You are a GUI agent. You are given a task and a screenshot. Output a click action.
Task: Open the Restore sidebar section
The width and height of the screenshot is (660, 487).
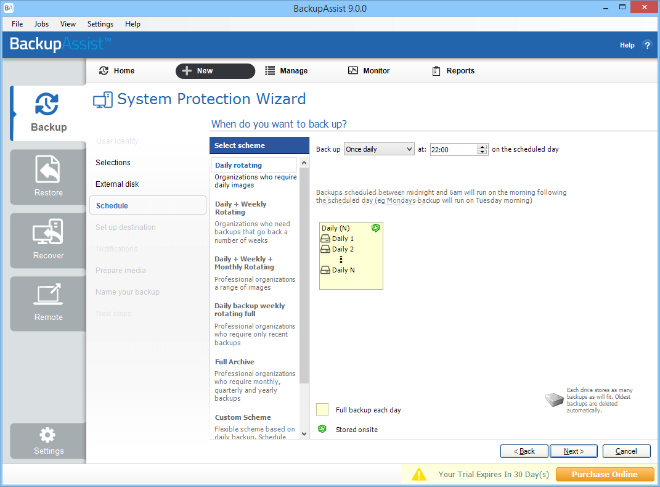(x=49, y=177)
